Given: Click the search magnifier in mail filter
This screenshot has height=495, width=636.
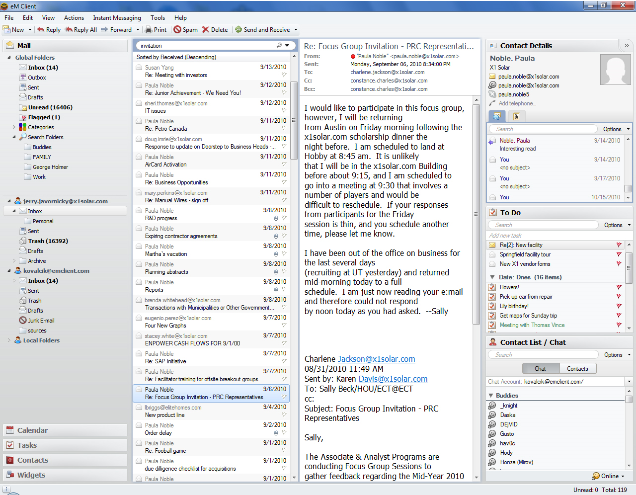Looking at the screenshot, I should 279,46.
